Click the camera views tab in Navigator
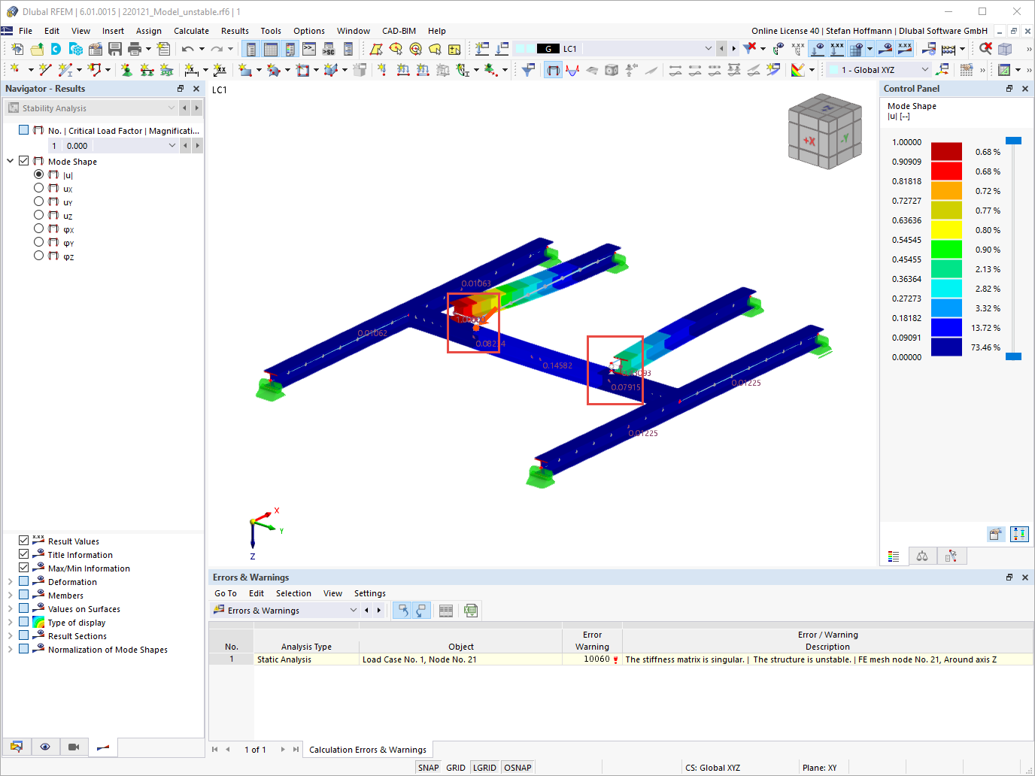 [74, 747]
